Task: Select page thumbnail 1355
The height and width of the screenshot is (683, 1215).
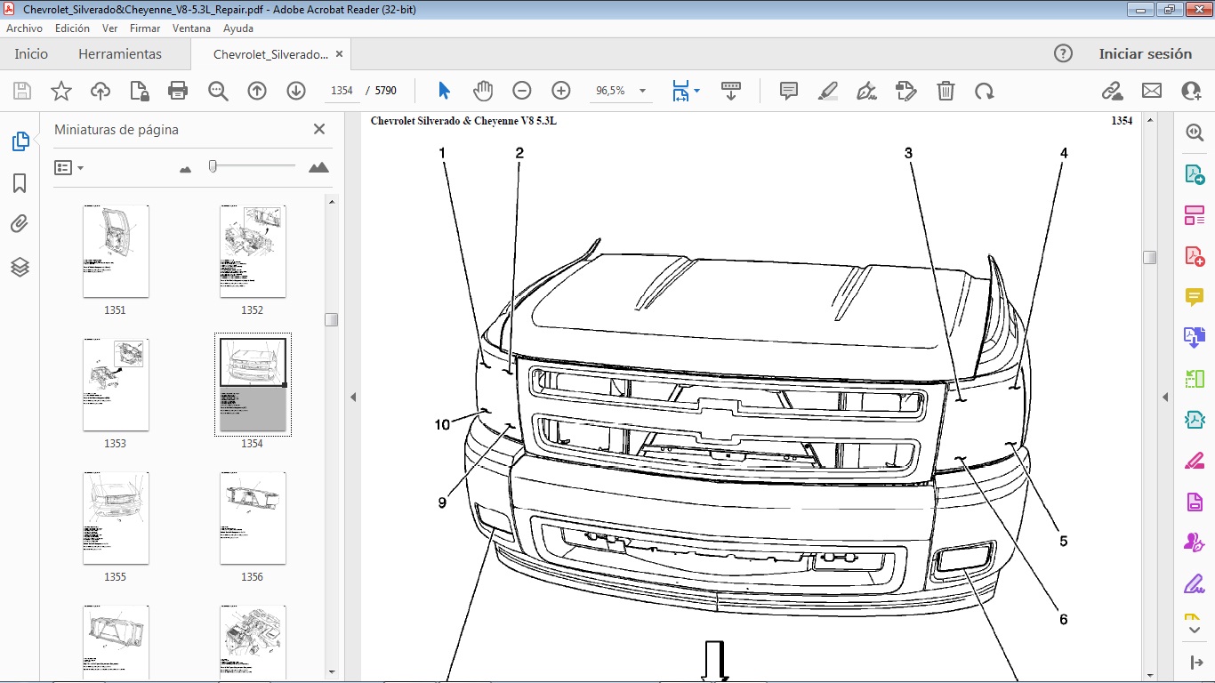Action: click(x=116, y=518)
